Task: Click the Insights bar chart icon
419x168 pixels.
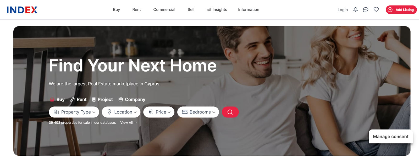Action: (209, 10)
